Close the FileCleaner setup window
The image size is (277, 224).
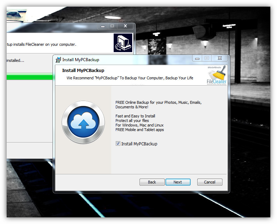pos(126,26)
